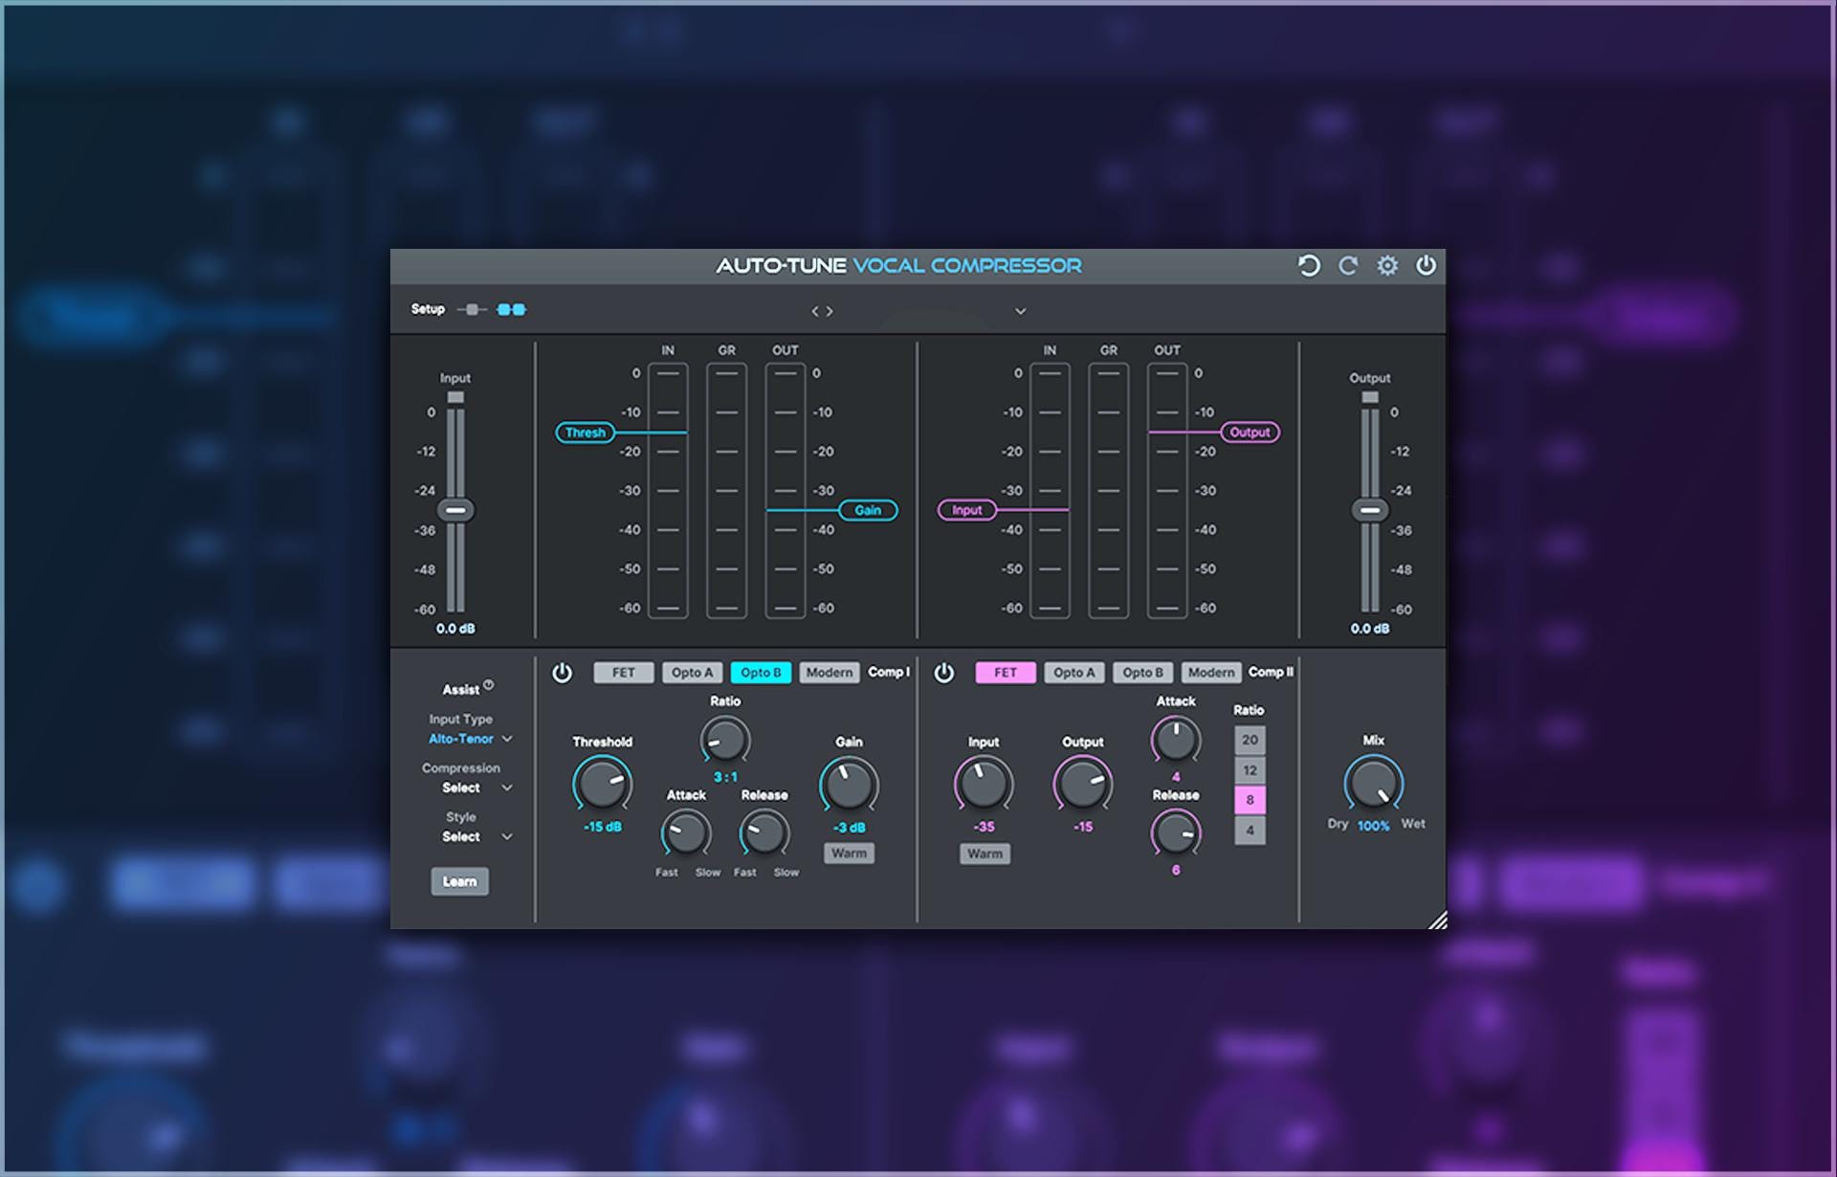The width and height of the screenshot is (1837, 1177).
Task: Toggle Comp II power button
Action: 944,673
